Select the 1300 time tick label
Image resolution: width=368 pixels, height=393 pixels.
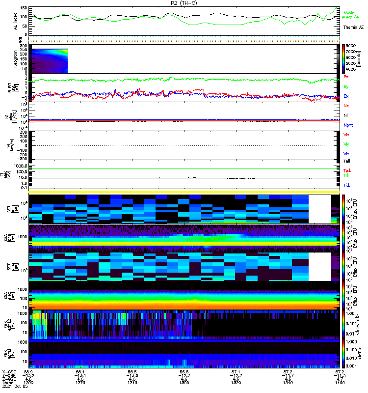click(x=184, y=383)
